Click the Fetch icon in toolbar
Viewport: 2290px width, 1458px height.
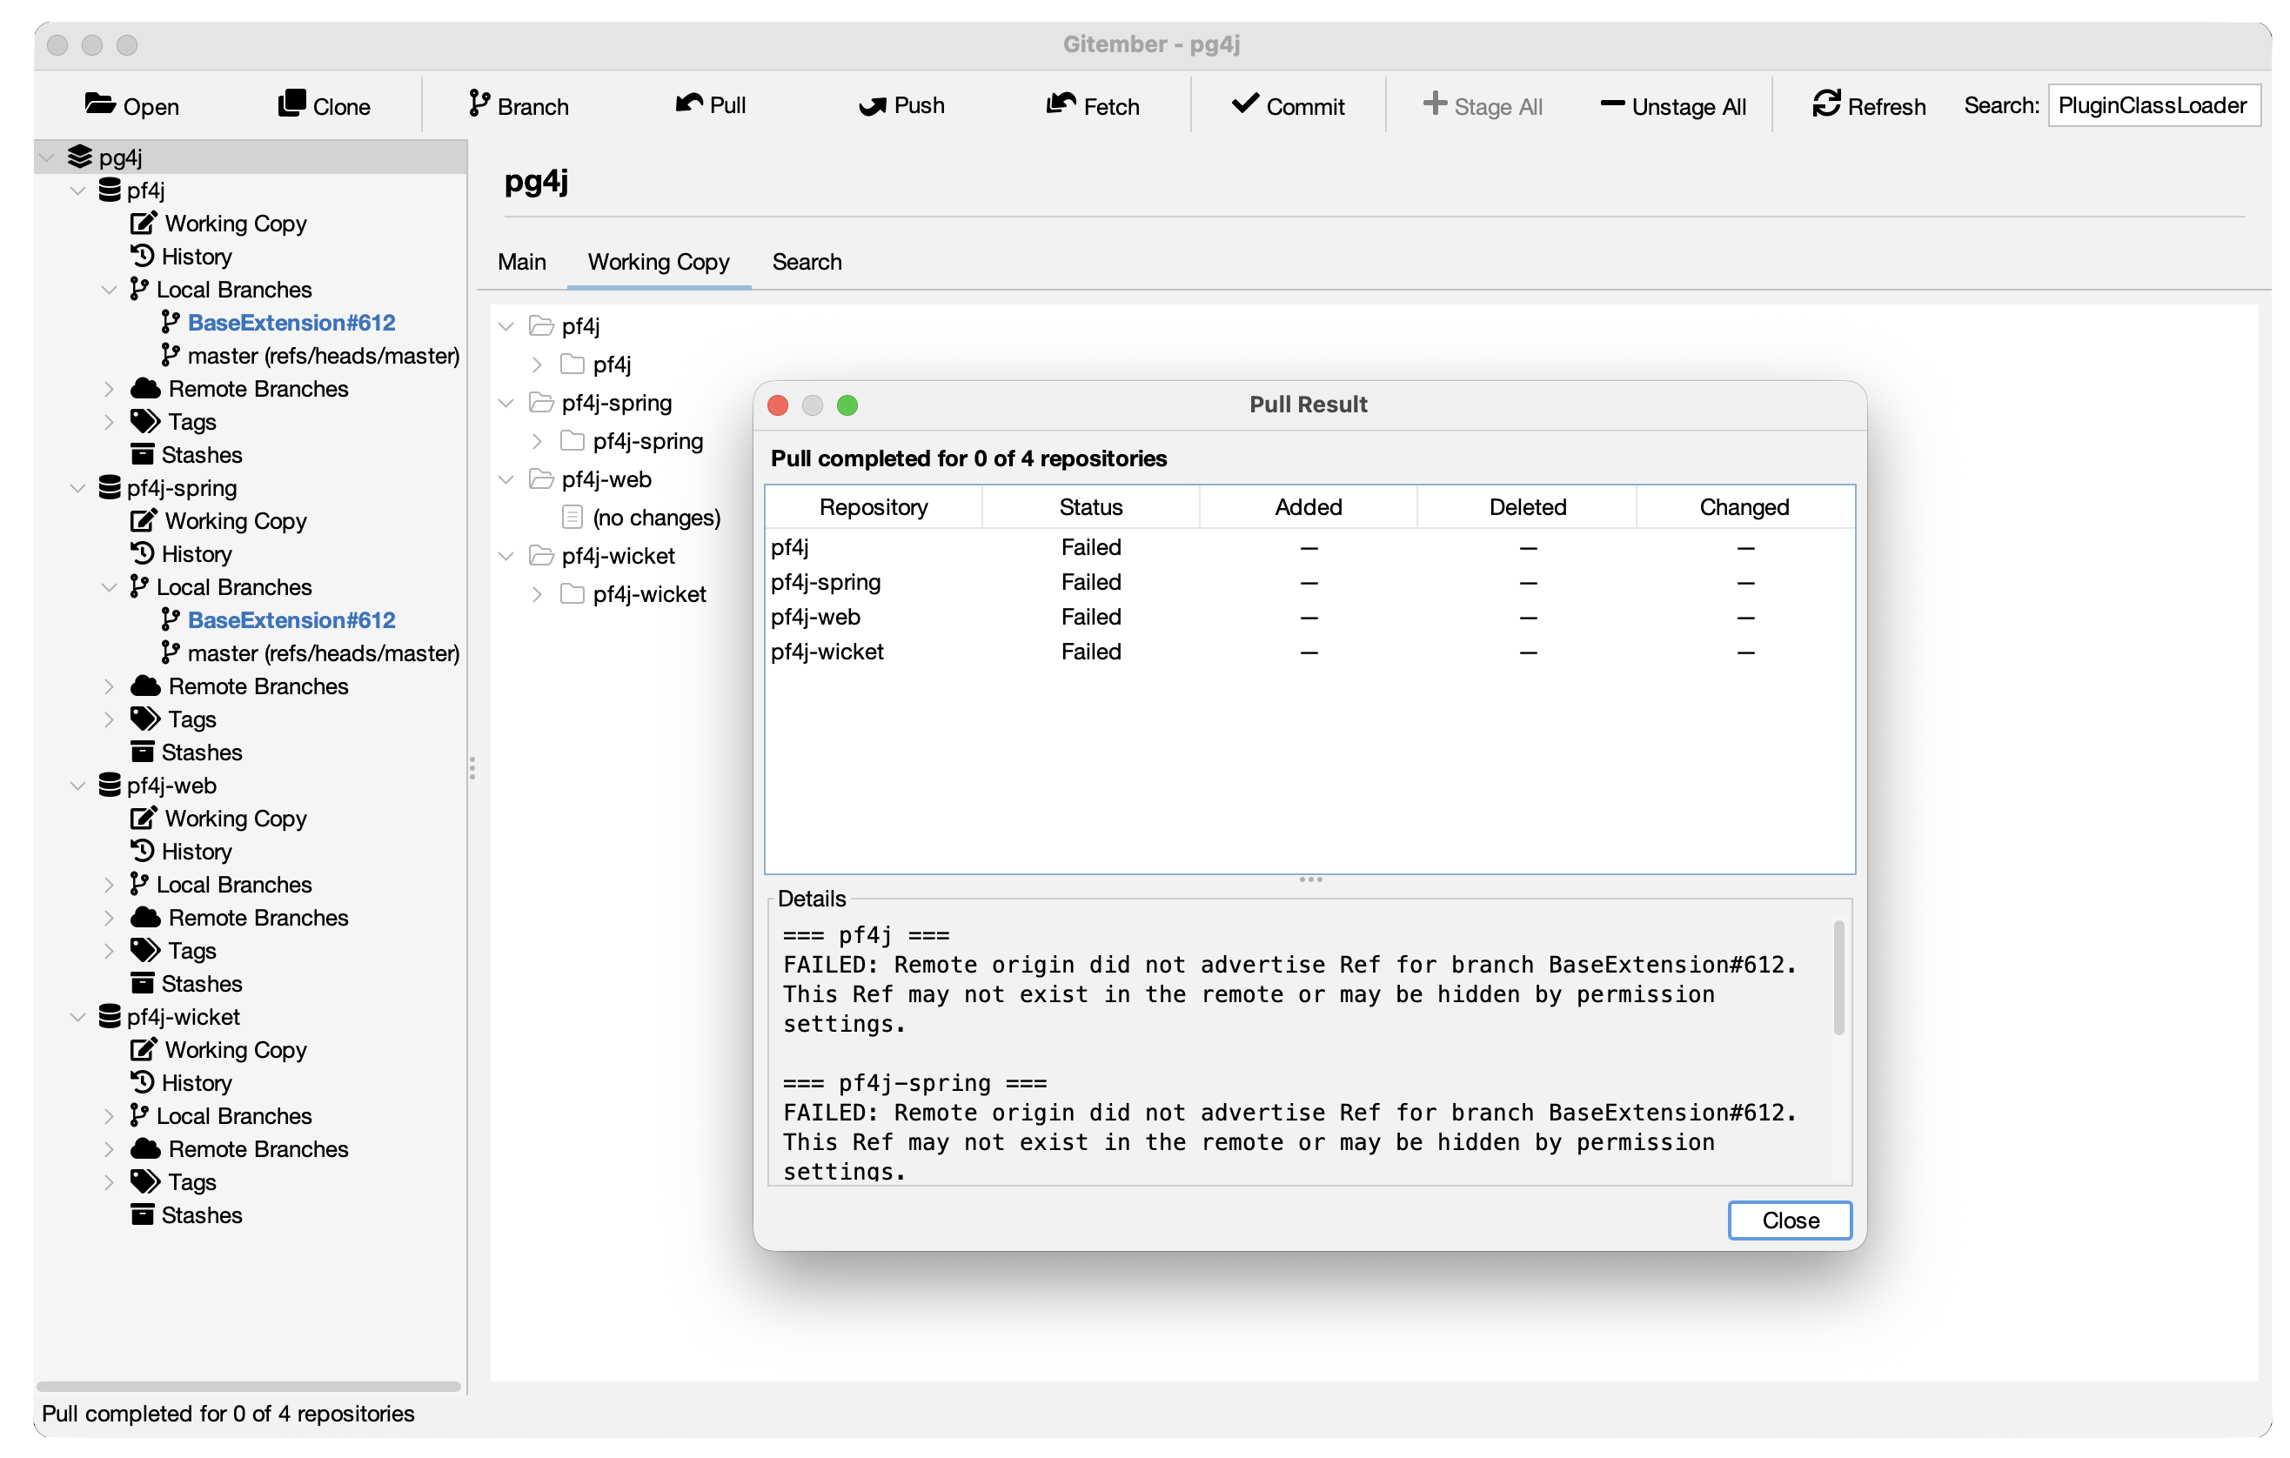click(1061, 103)
